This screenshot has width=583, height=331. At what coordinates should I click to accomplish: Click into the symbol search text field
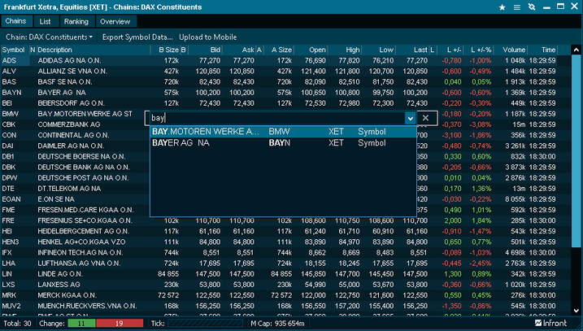[276, 119]
